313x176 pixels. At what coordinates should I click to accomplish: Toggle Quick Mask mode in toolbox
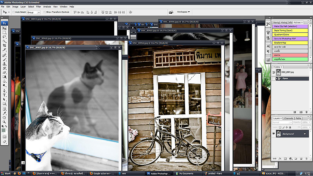pos(4,137)
